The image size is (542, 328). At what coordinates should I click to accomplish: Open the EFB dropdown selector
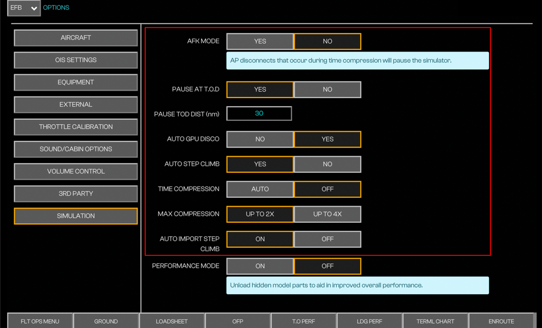(24, 8)
